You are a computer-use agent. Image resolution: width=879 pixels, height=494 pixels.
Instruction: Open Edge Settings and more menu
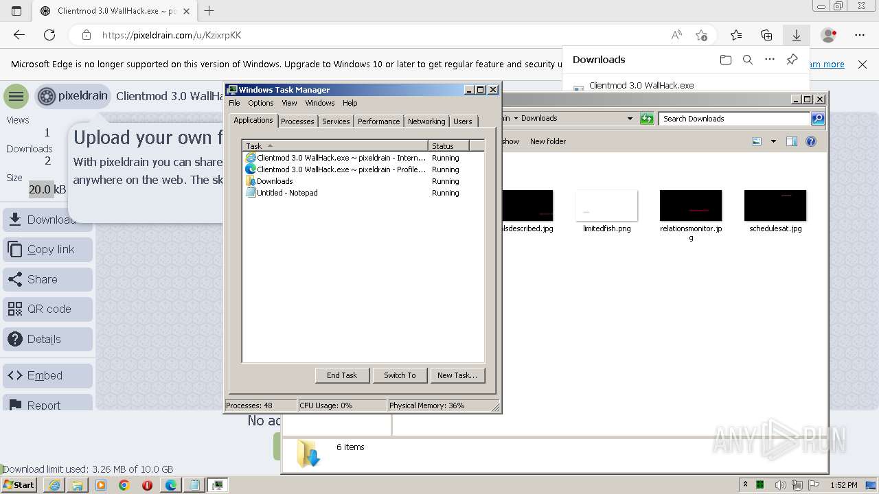point(860,35)
